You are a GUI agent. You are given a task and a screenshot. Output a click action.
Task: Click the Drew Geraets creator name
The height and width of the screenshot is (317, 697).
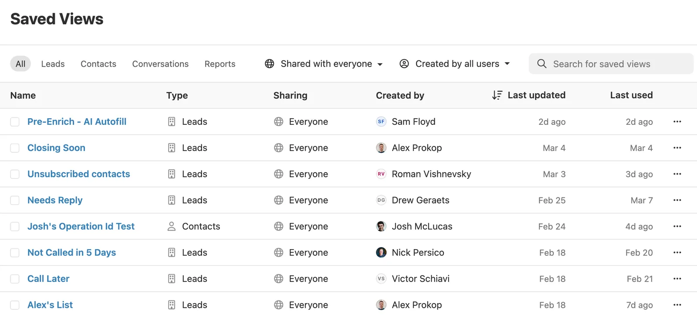click(x=420, y=200)
